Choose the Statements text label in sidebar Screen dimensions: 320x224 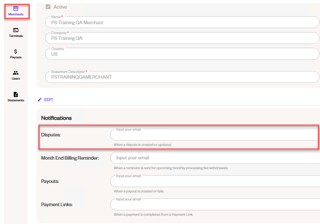pyautogui.click(x=16, y=100)
